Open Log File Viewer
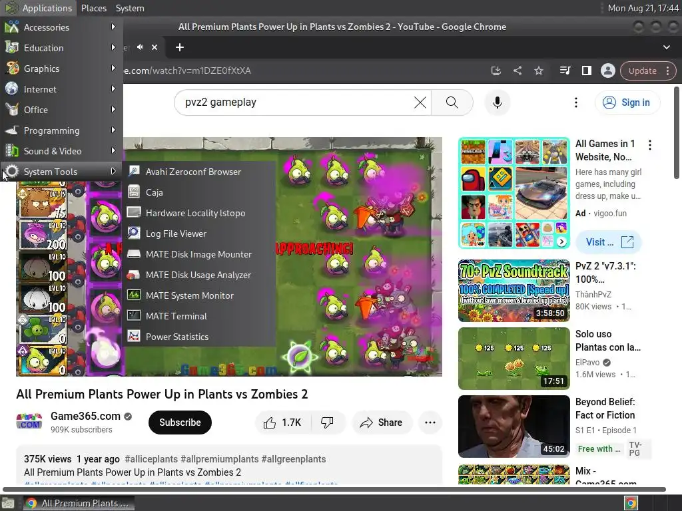The width and height of the screenshot is (682, 511). [198, 234]
